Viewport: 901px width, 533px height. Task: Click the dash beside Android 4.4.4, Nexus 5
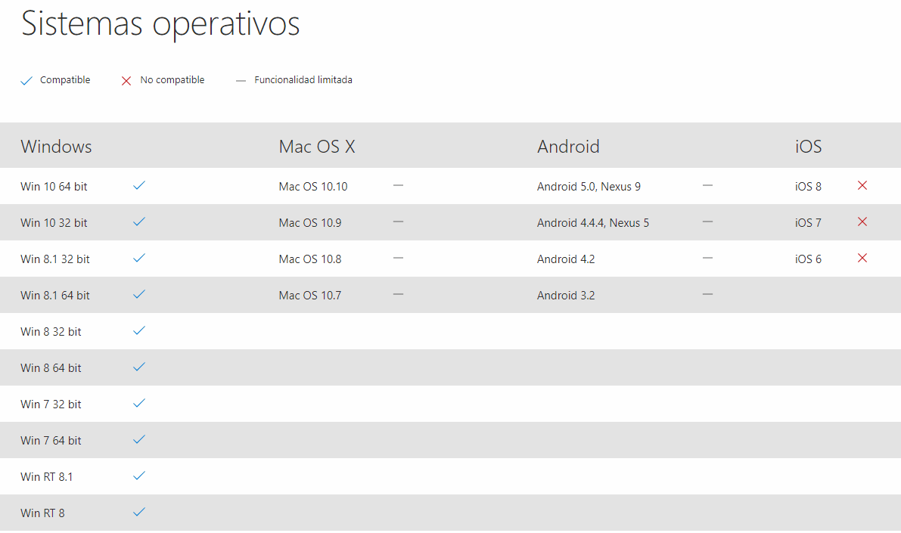[x=707, y=222]
